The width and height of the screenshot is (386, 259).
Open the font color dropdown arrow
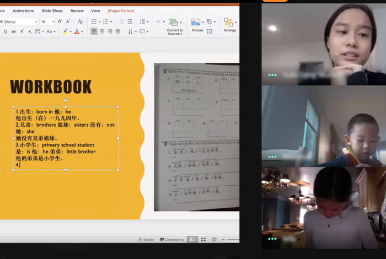(82, 31)
